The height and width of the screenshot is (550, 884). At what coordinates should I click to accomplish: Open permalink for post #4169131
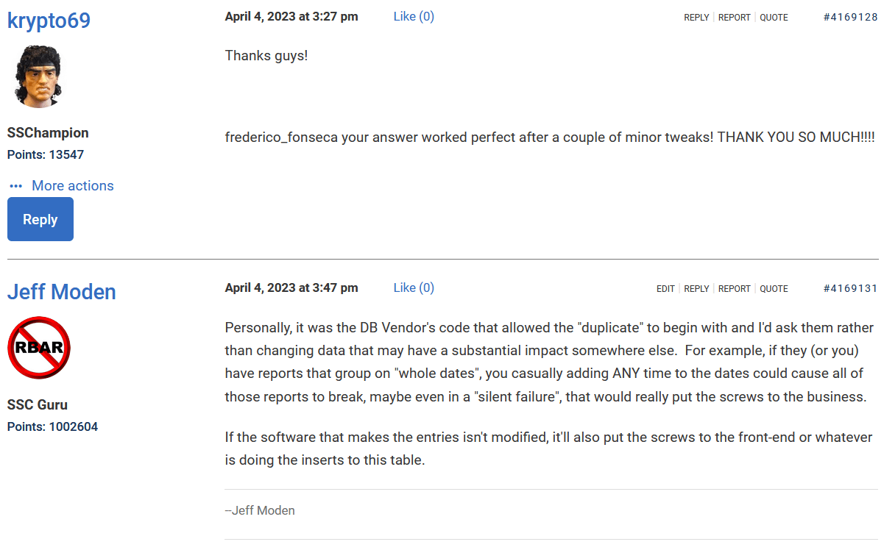850,289
